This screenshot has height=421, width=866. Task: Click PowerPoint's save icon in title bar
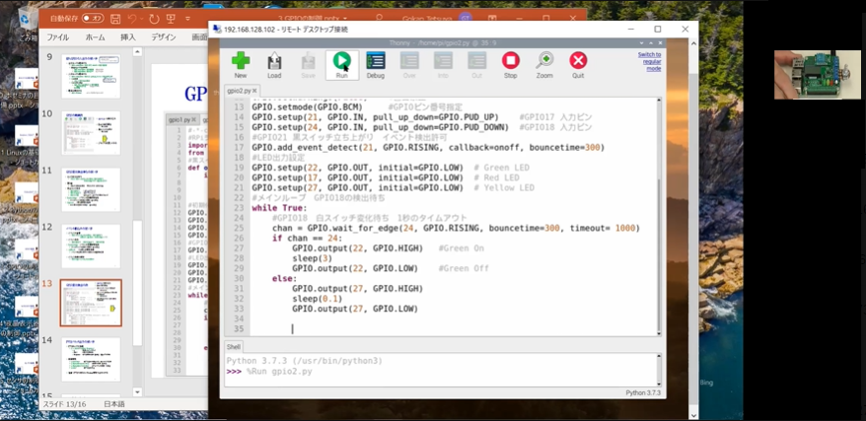[115, 18]
